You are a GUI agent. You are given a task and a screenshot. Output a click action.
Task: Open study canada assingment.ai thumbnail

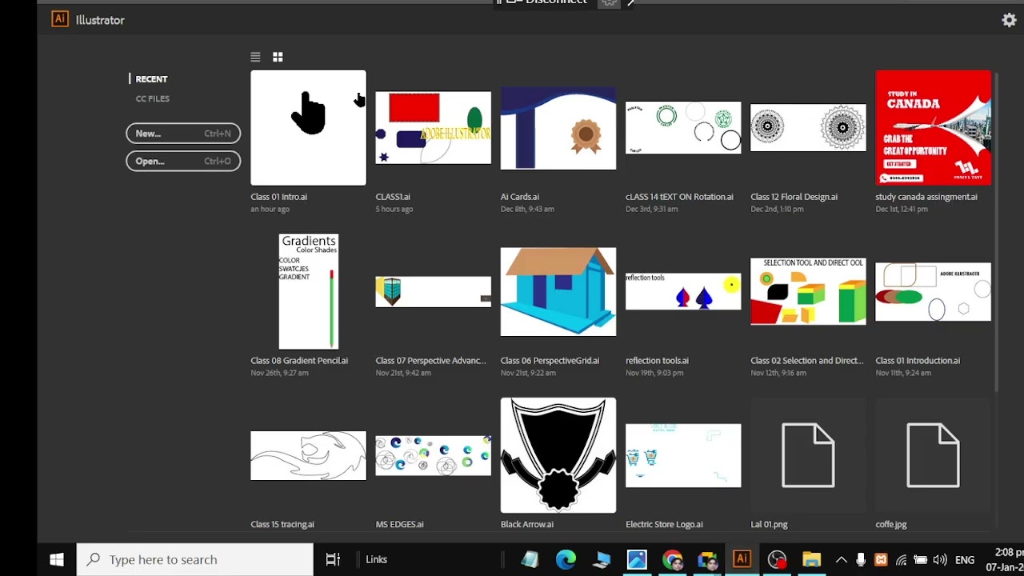pos(933,128)
